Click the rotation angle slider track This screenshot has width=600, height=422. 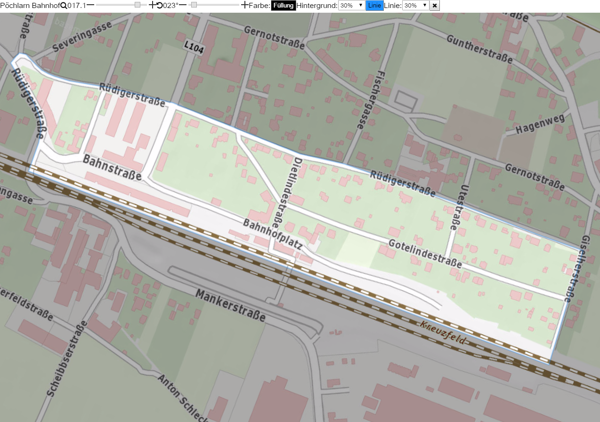pyautogui.click(x=214, y=5)
